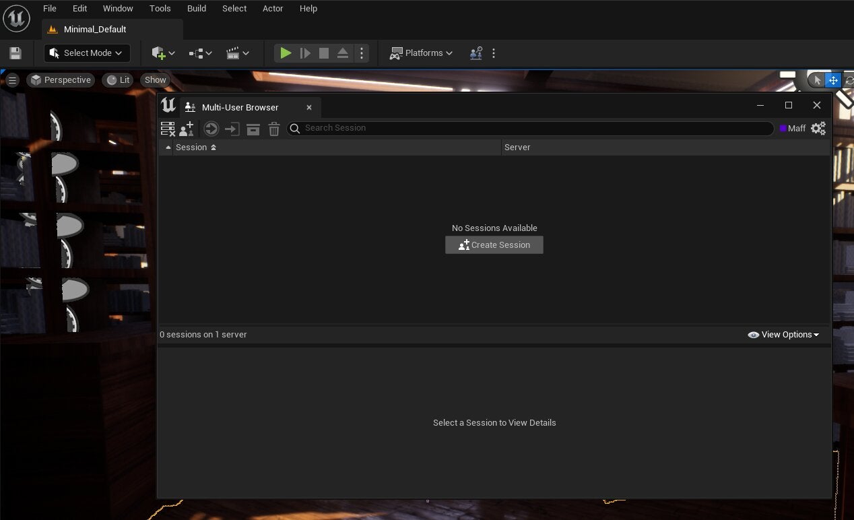Open the Tools menu

click(160, 9)
